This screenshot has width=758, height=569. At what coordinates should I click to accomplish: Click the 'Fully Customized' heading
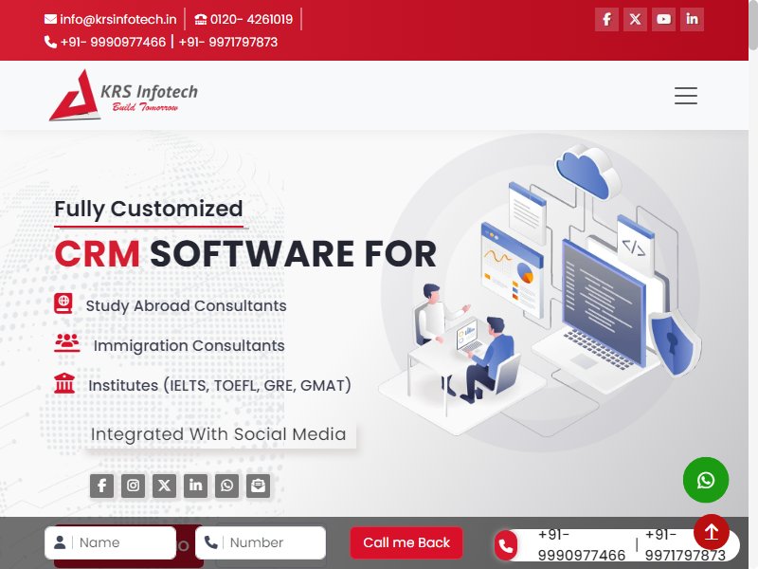coord(149,209)
